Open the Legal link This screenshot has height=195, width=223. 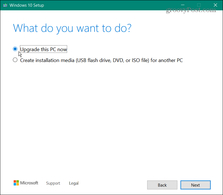(x=74, y=183)
